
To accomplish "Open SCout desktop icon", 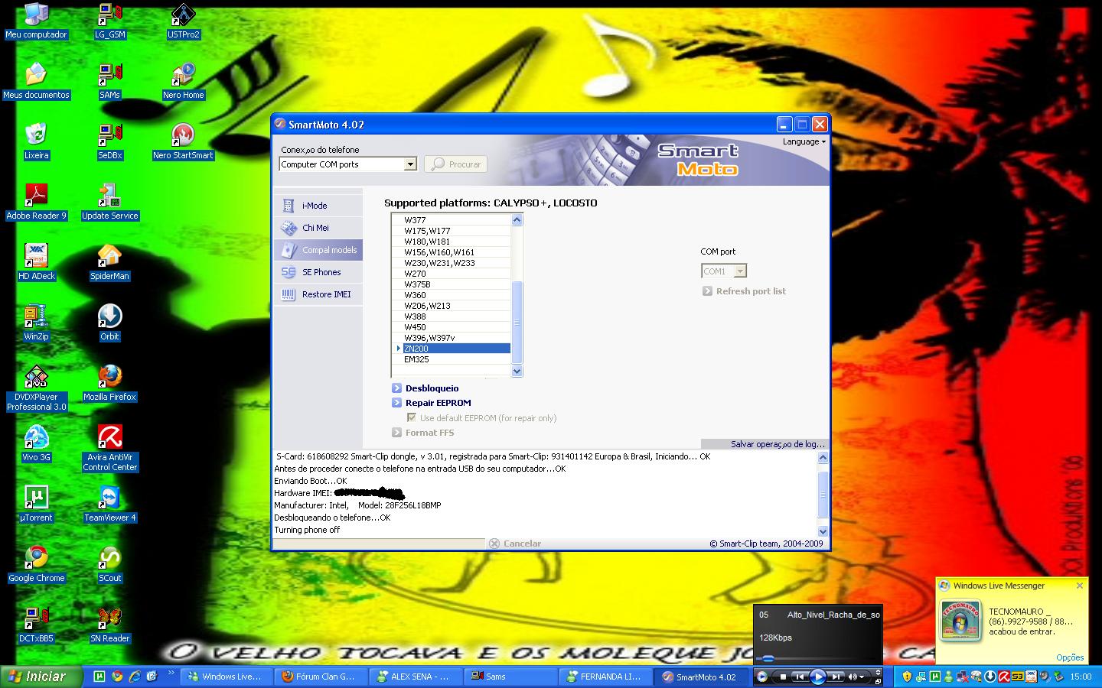I will (110, 565).
